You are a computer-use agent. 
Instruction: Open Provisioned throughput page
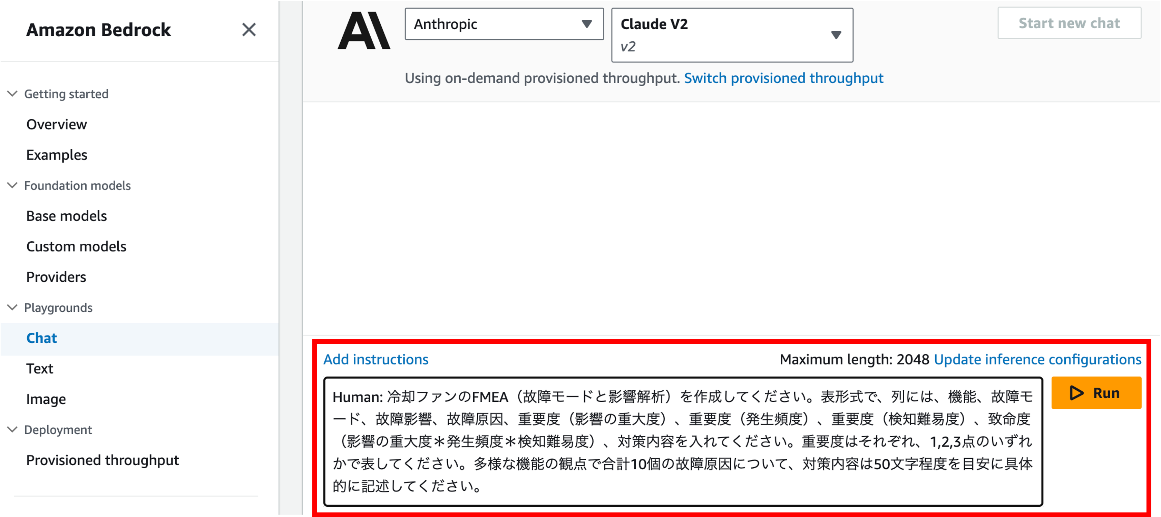[102, 460]
